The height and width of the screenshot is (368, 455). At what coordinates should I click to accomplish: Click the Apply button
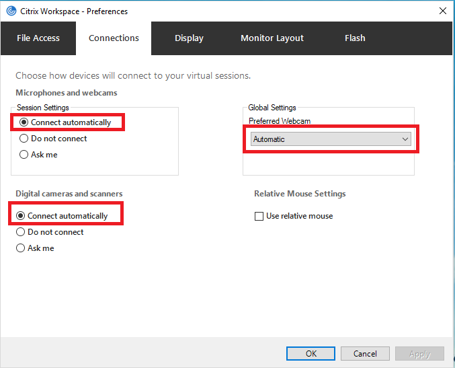click(x=419, y=353)
